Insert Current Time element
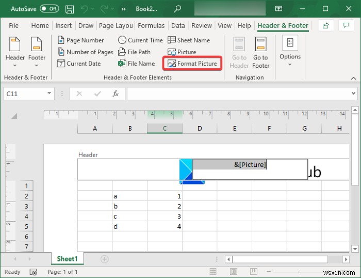The width and height of the screenshot is (361, 278). point(140,40)
